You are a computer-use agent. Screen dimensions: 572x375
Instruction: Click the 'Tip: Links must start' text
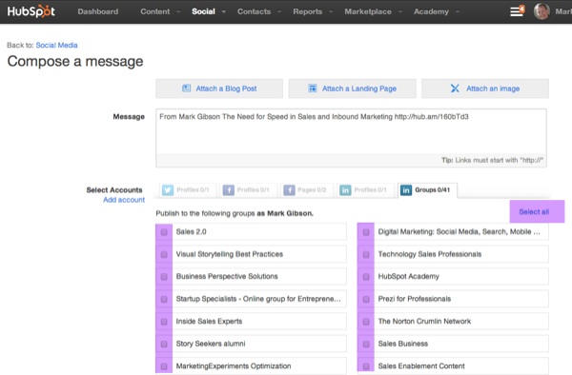(x=492, y=160)
